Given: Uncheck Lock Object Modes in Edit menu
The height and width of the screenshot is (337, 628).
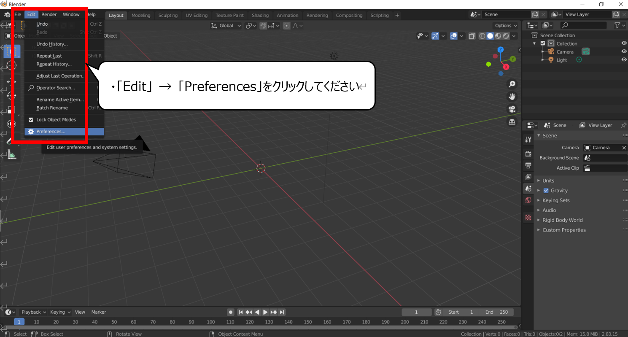Looking at the screenshot, I should click(x=31, y=120).
